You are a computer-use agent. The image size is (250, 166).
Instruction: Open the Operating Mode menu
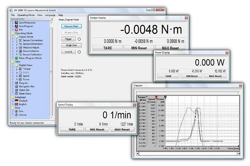[x=26, y=15]
